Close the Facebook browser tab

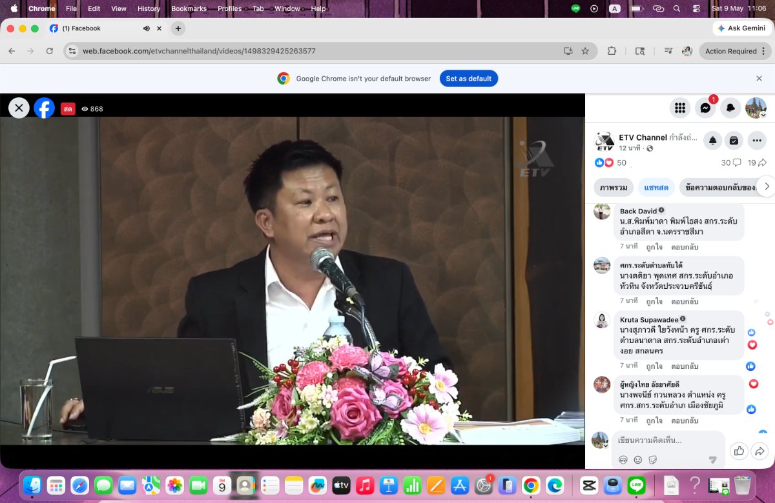coord(160,28)
